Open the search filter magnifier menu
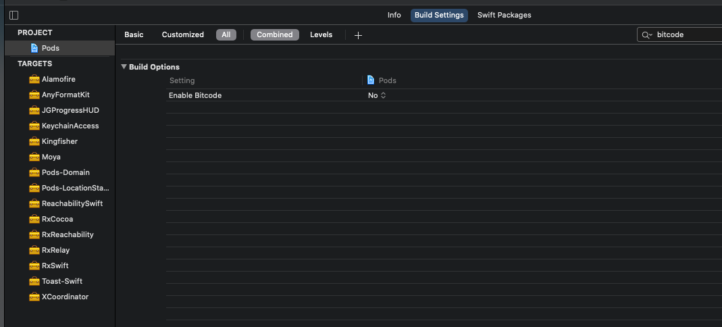 point(647,35)
